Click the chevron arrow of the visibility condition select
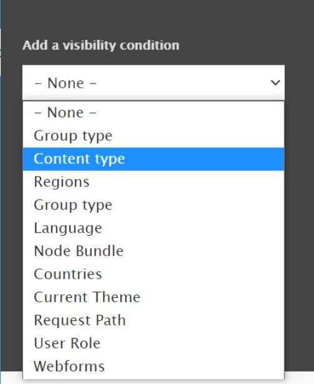The width and height of the screenshot is (314, 384). pyautogui.click(x=275, y=83)
